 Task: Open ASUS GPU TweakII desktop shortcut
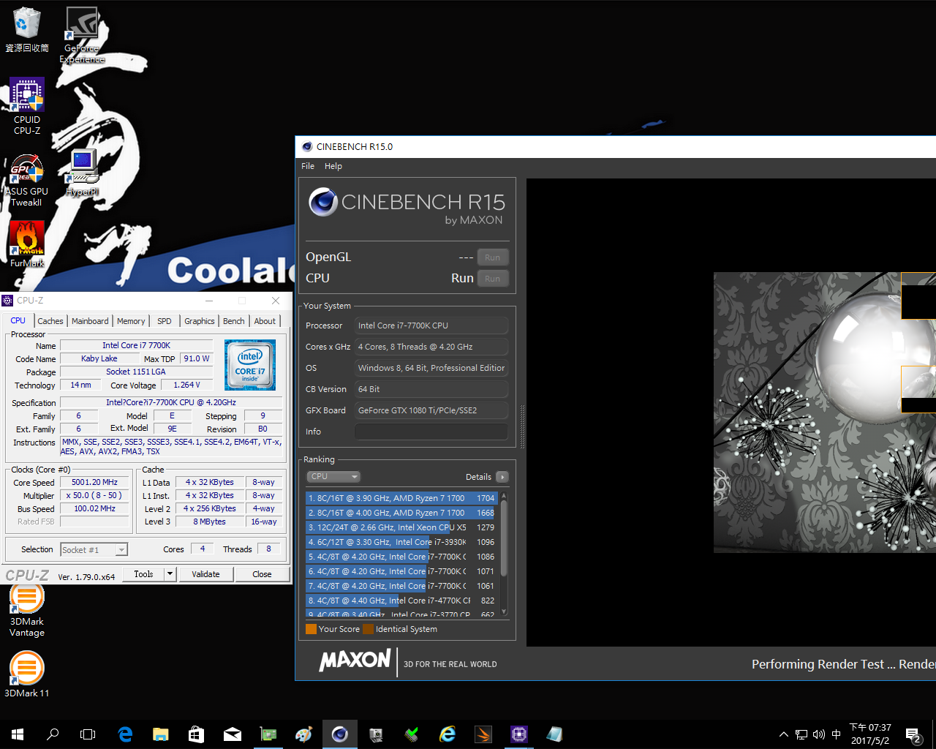tap(27, 181)
